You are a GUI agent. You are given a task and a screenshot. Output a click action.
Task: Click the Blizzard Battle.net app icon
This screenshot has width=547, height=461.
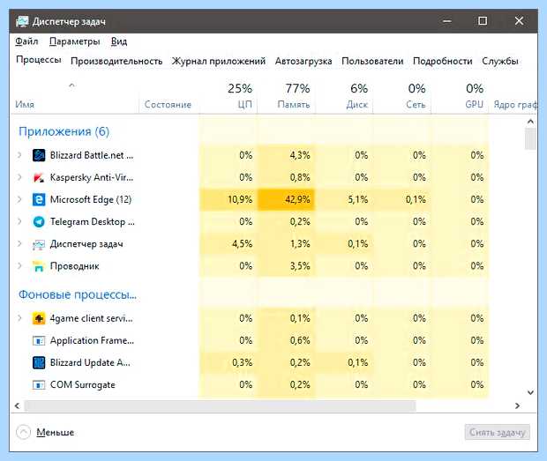point(39,155)
